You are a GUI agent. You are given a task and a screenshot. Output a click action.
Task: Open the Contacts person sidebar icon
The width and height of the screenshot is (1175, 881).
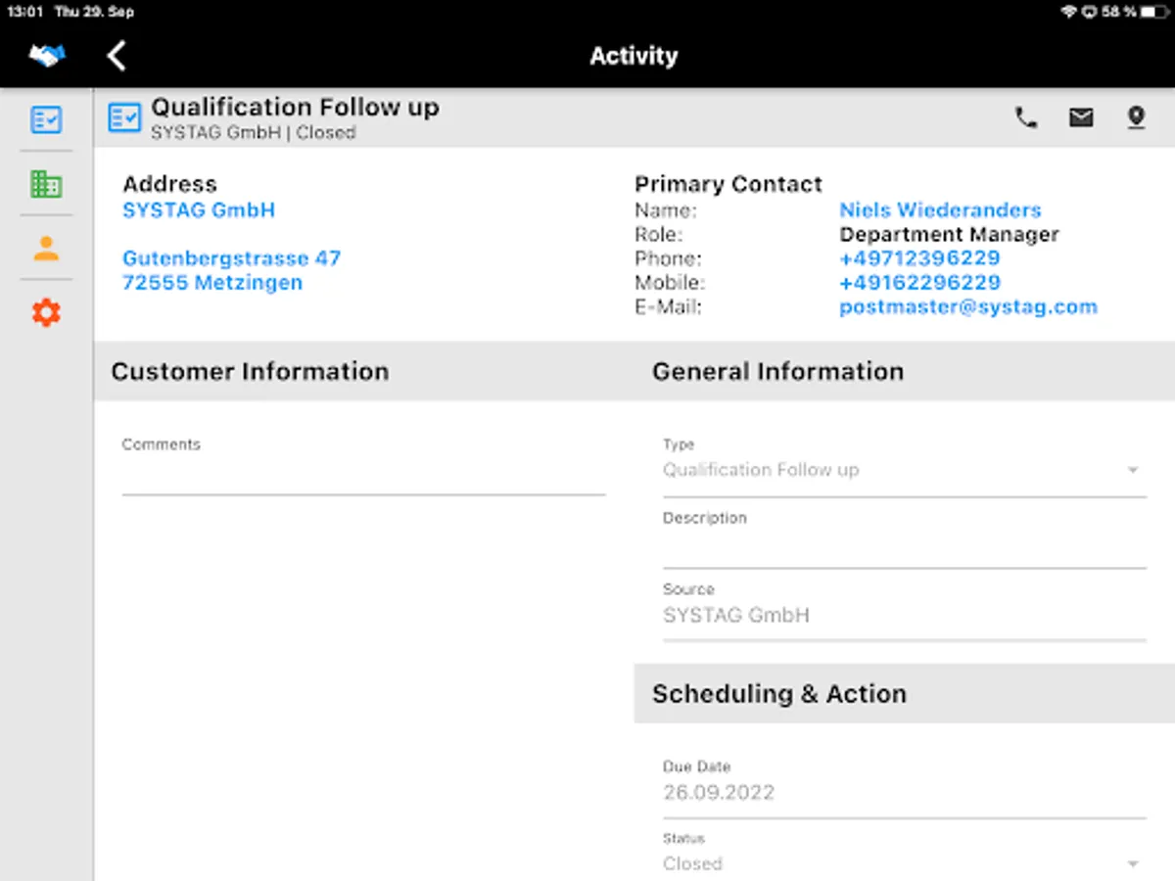[x=46, y=249]
